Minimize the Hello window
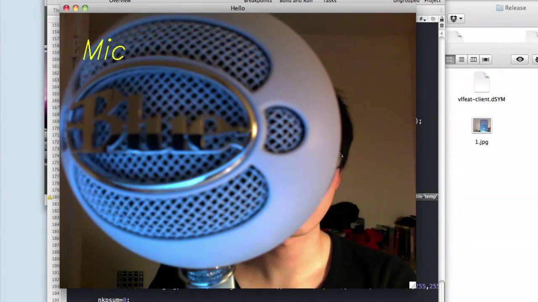The height and width of the screenshot is (302, 538). pos(76,8)
